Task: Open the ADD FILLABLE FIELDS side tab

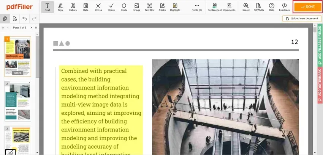Action: click(x=320, y=45)
